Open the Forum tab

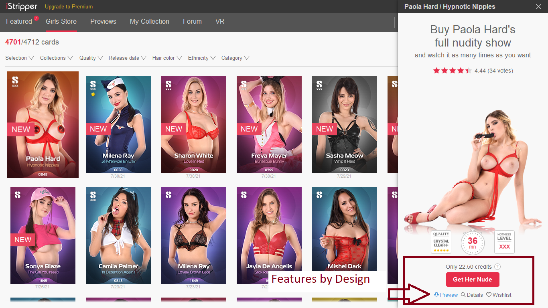192,21
